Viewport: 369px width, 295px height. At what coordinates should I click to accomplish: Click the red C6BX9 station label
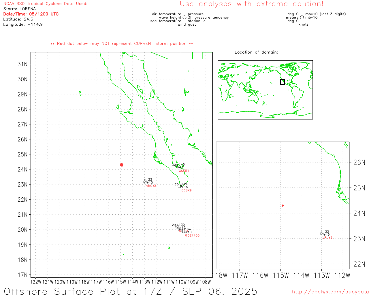pyautogui.click(x=187, y=190)
